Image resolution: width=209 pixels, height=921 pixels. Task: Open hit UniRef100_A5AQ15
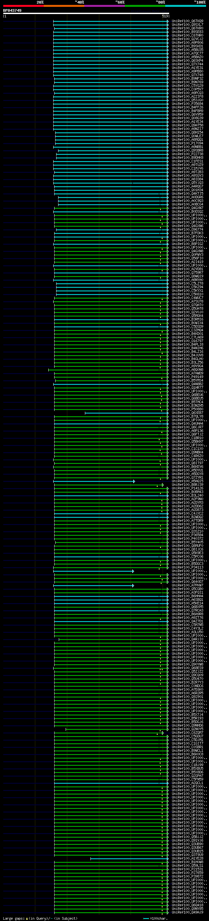click(x=187, y=481)
